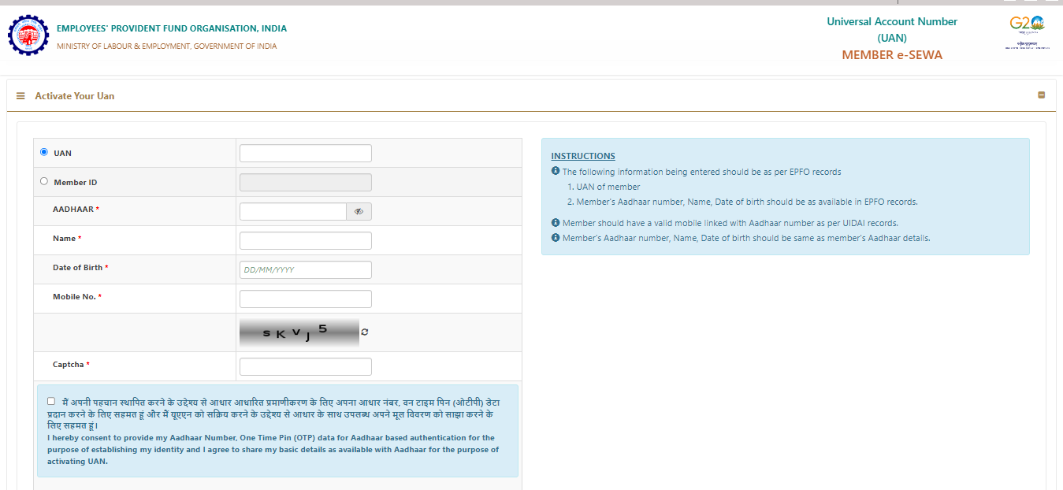This screenshot has height=490, width=1063.
Task: Click the hamburger menu icon beside Activate Your Uan
Action: tap(20, 96)
